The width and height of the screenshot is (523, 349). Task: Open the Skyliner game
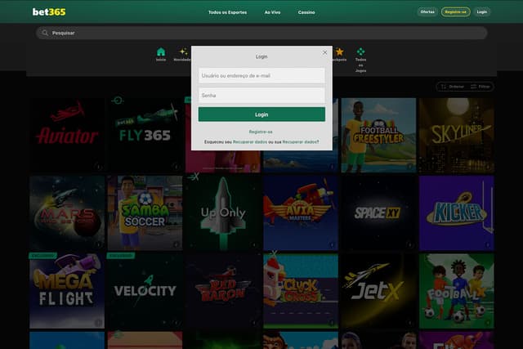tap(457, 135)
